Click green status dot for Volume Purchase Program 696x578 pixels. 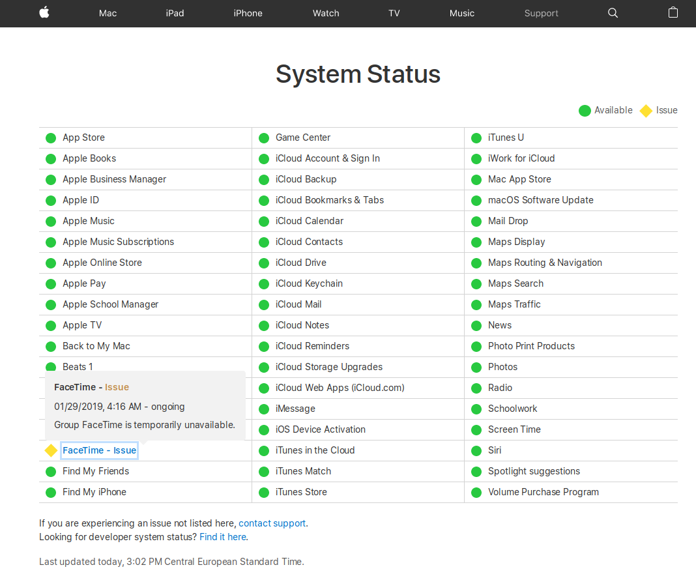(x=476, y=493)
